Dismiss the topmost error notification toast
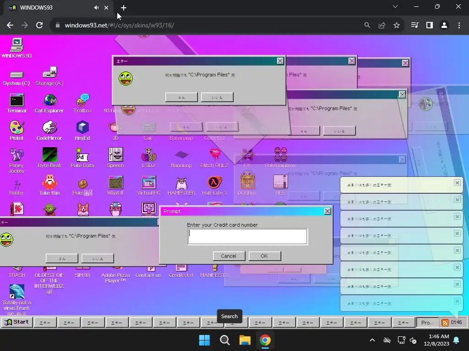469x351 pixels. 457,183
